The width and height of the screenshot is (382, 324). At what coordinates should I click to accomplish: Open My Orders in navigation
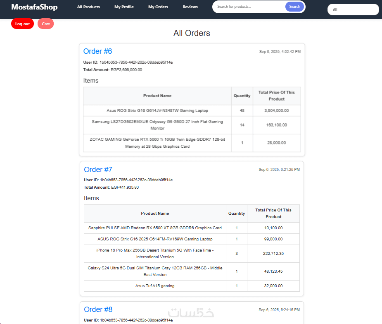pos(158,7)
